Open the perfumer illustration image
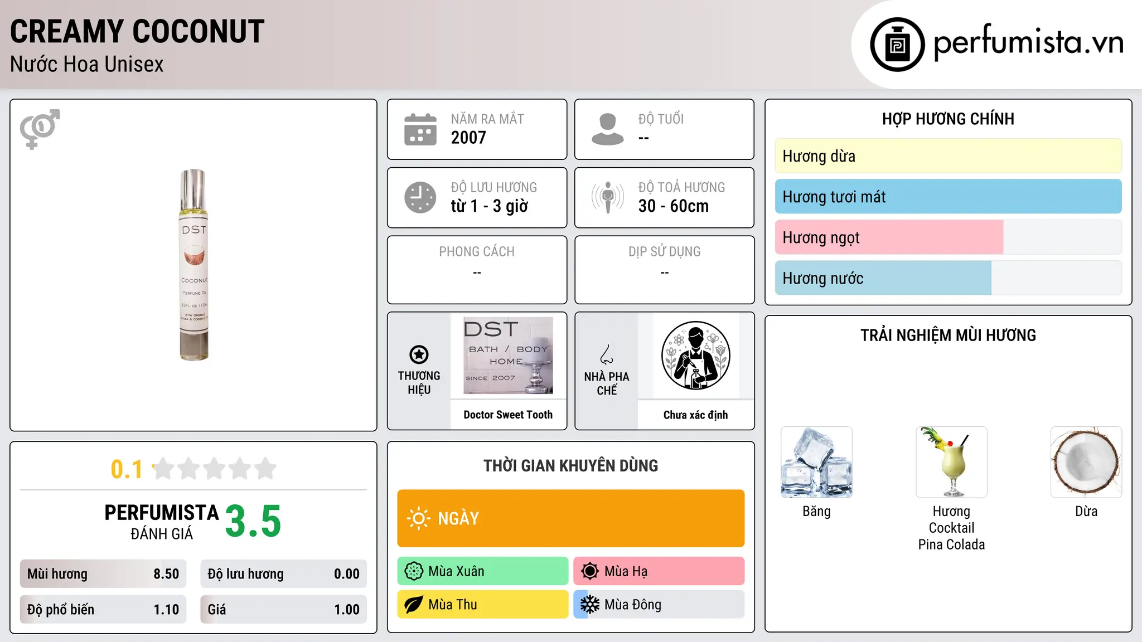 coord(695,356)
